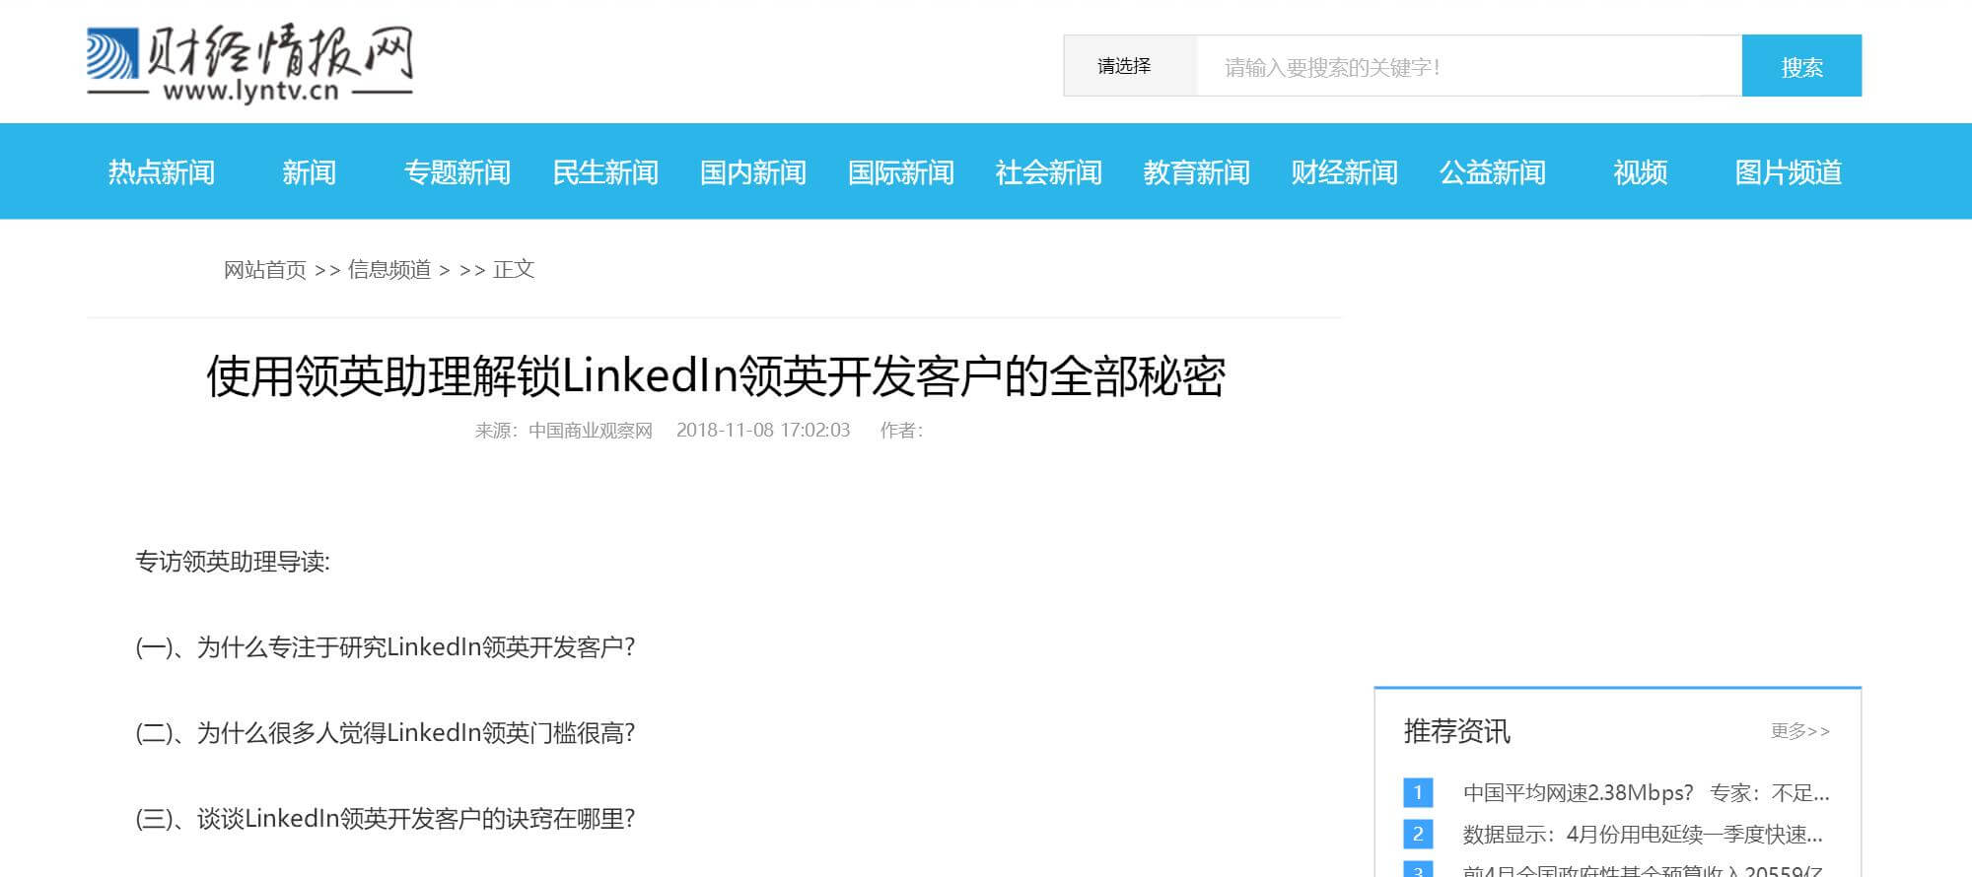Click the 专访领英助理导读 line

click(x=233, y=562)
